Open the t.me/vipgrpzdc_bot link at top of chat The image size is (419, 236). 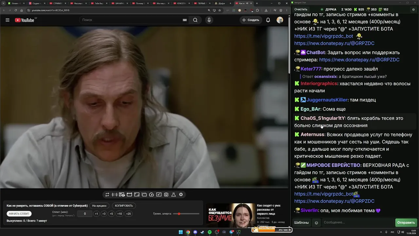tap(324, 36)
